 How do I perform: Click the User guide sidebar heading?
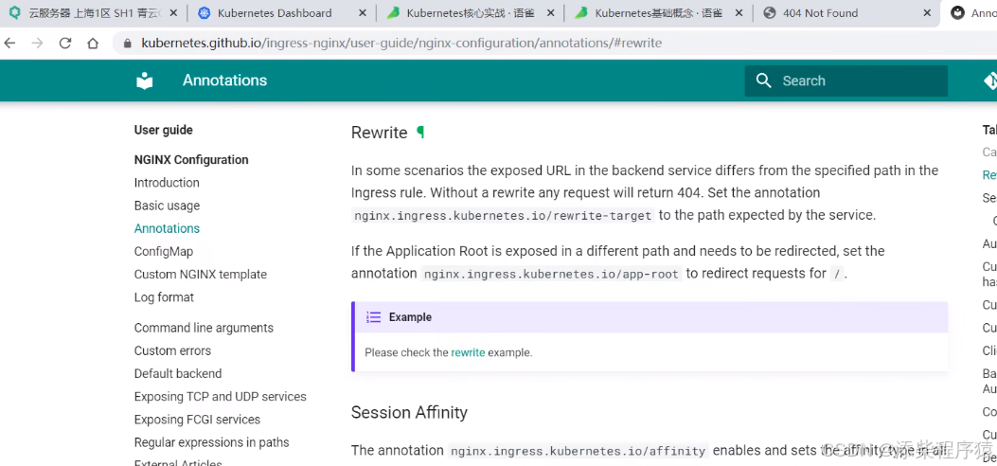[x=164, y=130]
